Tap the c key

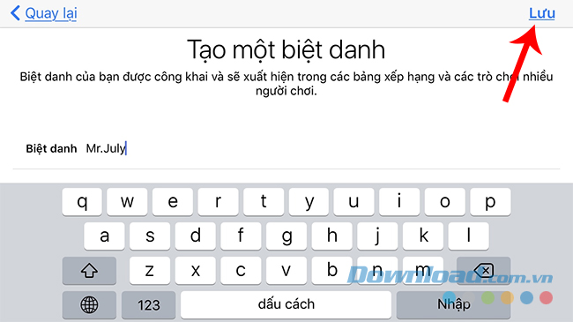click(x=241, y=271)
